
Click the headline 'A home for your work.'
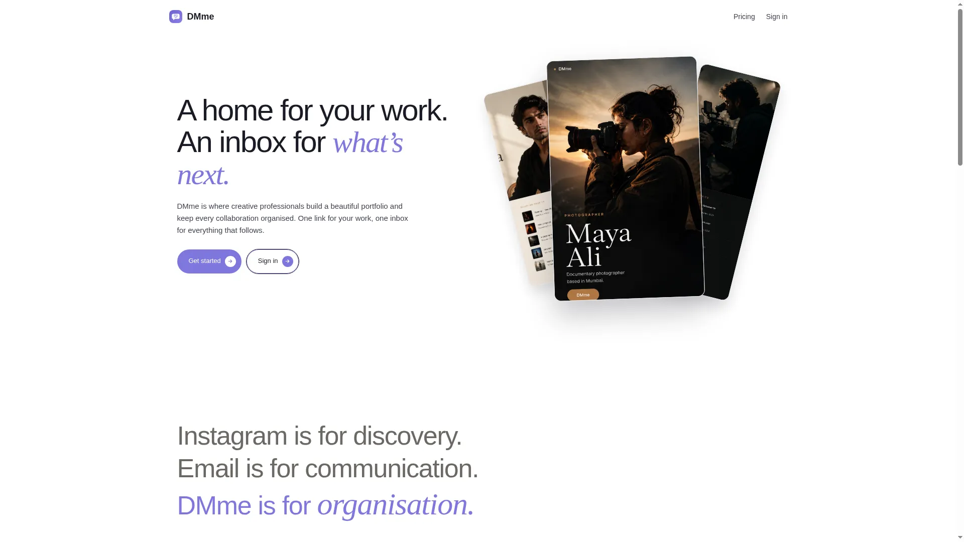tap(312, 110)
